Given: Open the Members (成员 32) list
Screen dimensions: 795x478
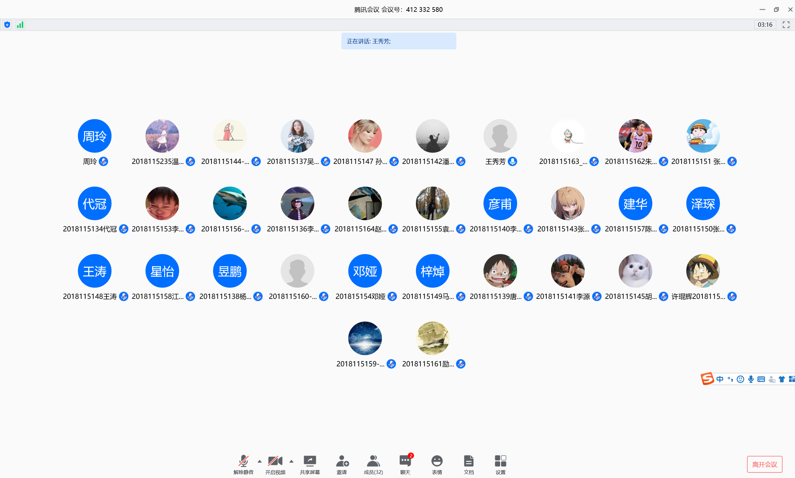Looking at the screenshot, I should pos(373,461).
